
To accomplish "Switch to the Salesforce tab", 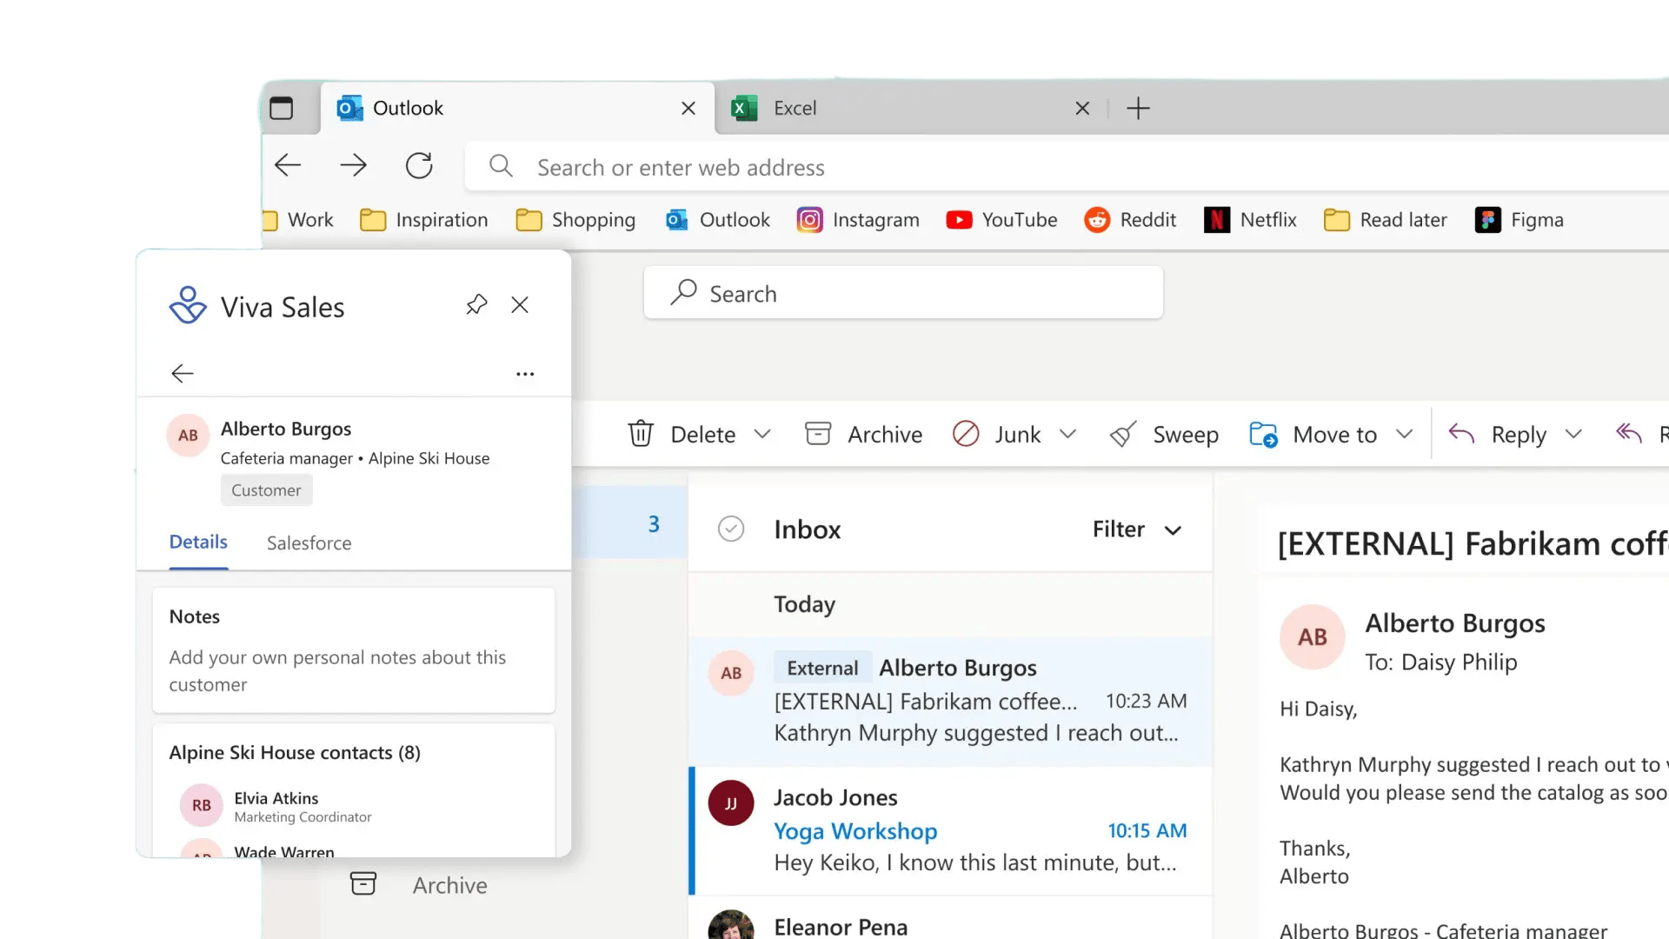I will pyautogui.click(x=309, y=543).
